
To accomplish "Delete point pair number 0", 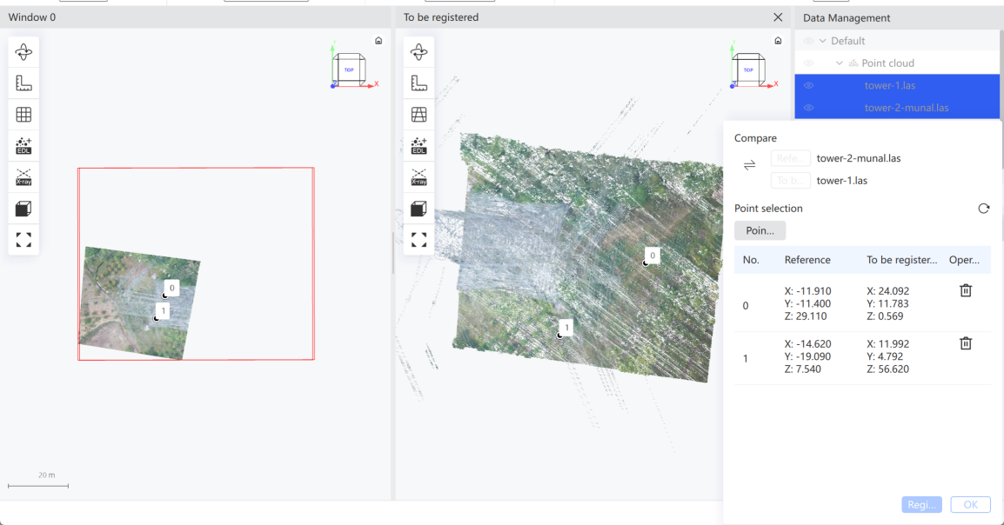I will 966,291.
